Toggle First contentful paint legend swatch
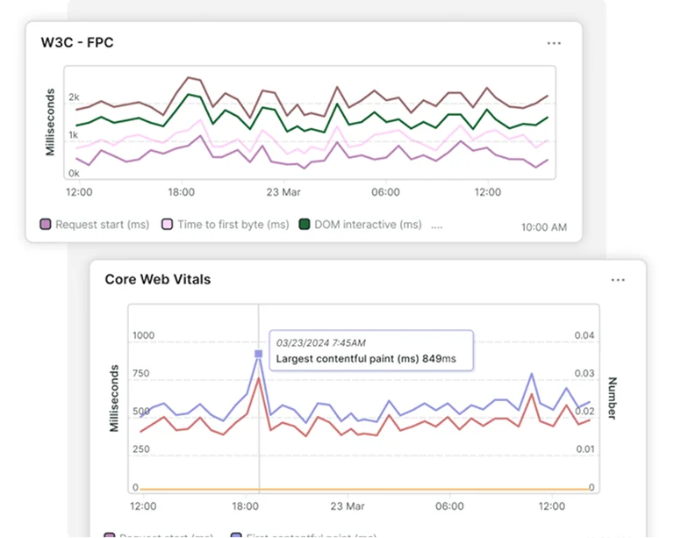The height and width of the screenshot is (538, 674). click(236, 534)
